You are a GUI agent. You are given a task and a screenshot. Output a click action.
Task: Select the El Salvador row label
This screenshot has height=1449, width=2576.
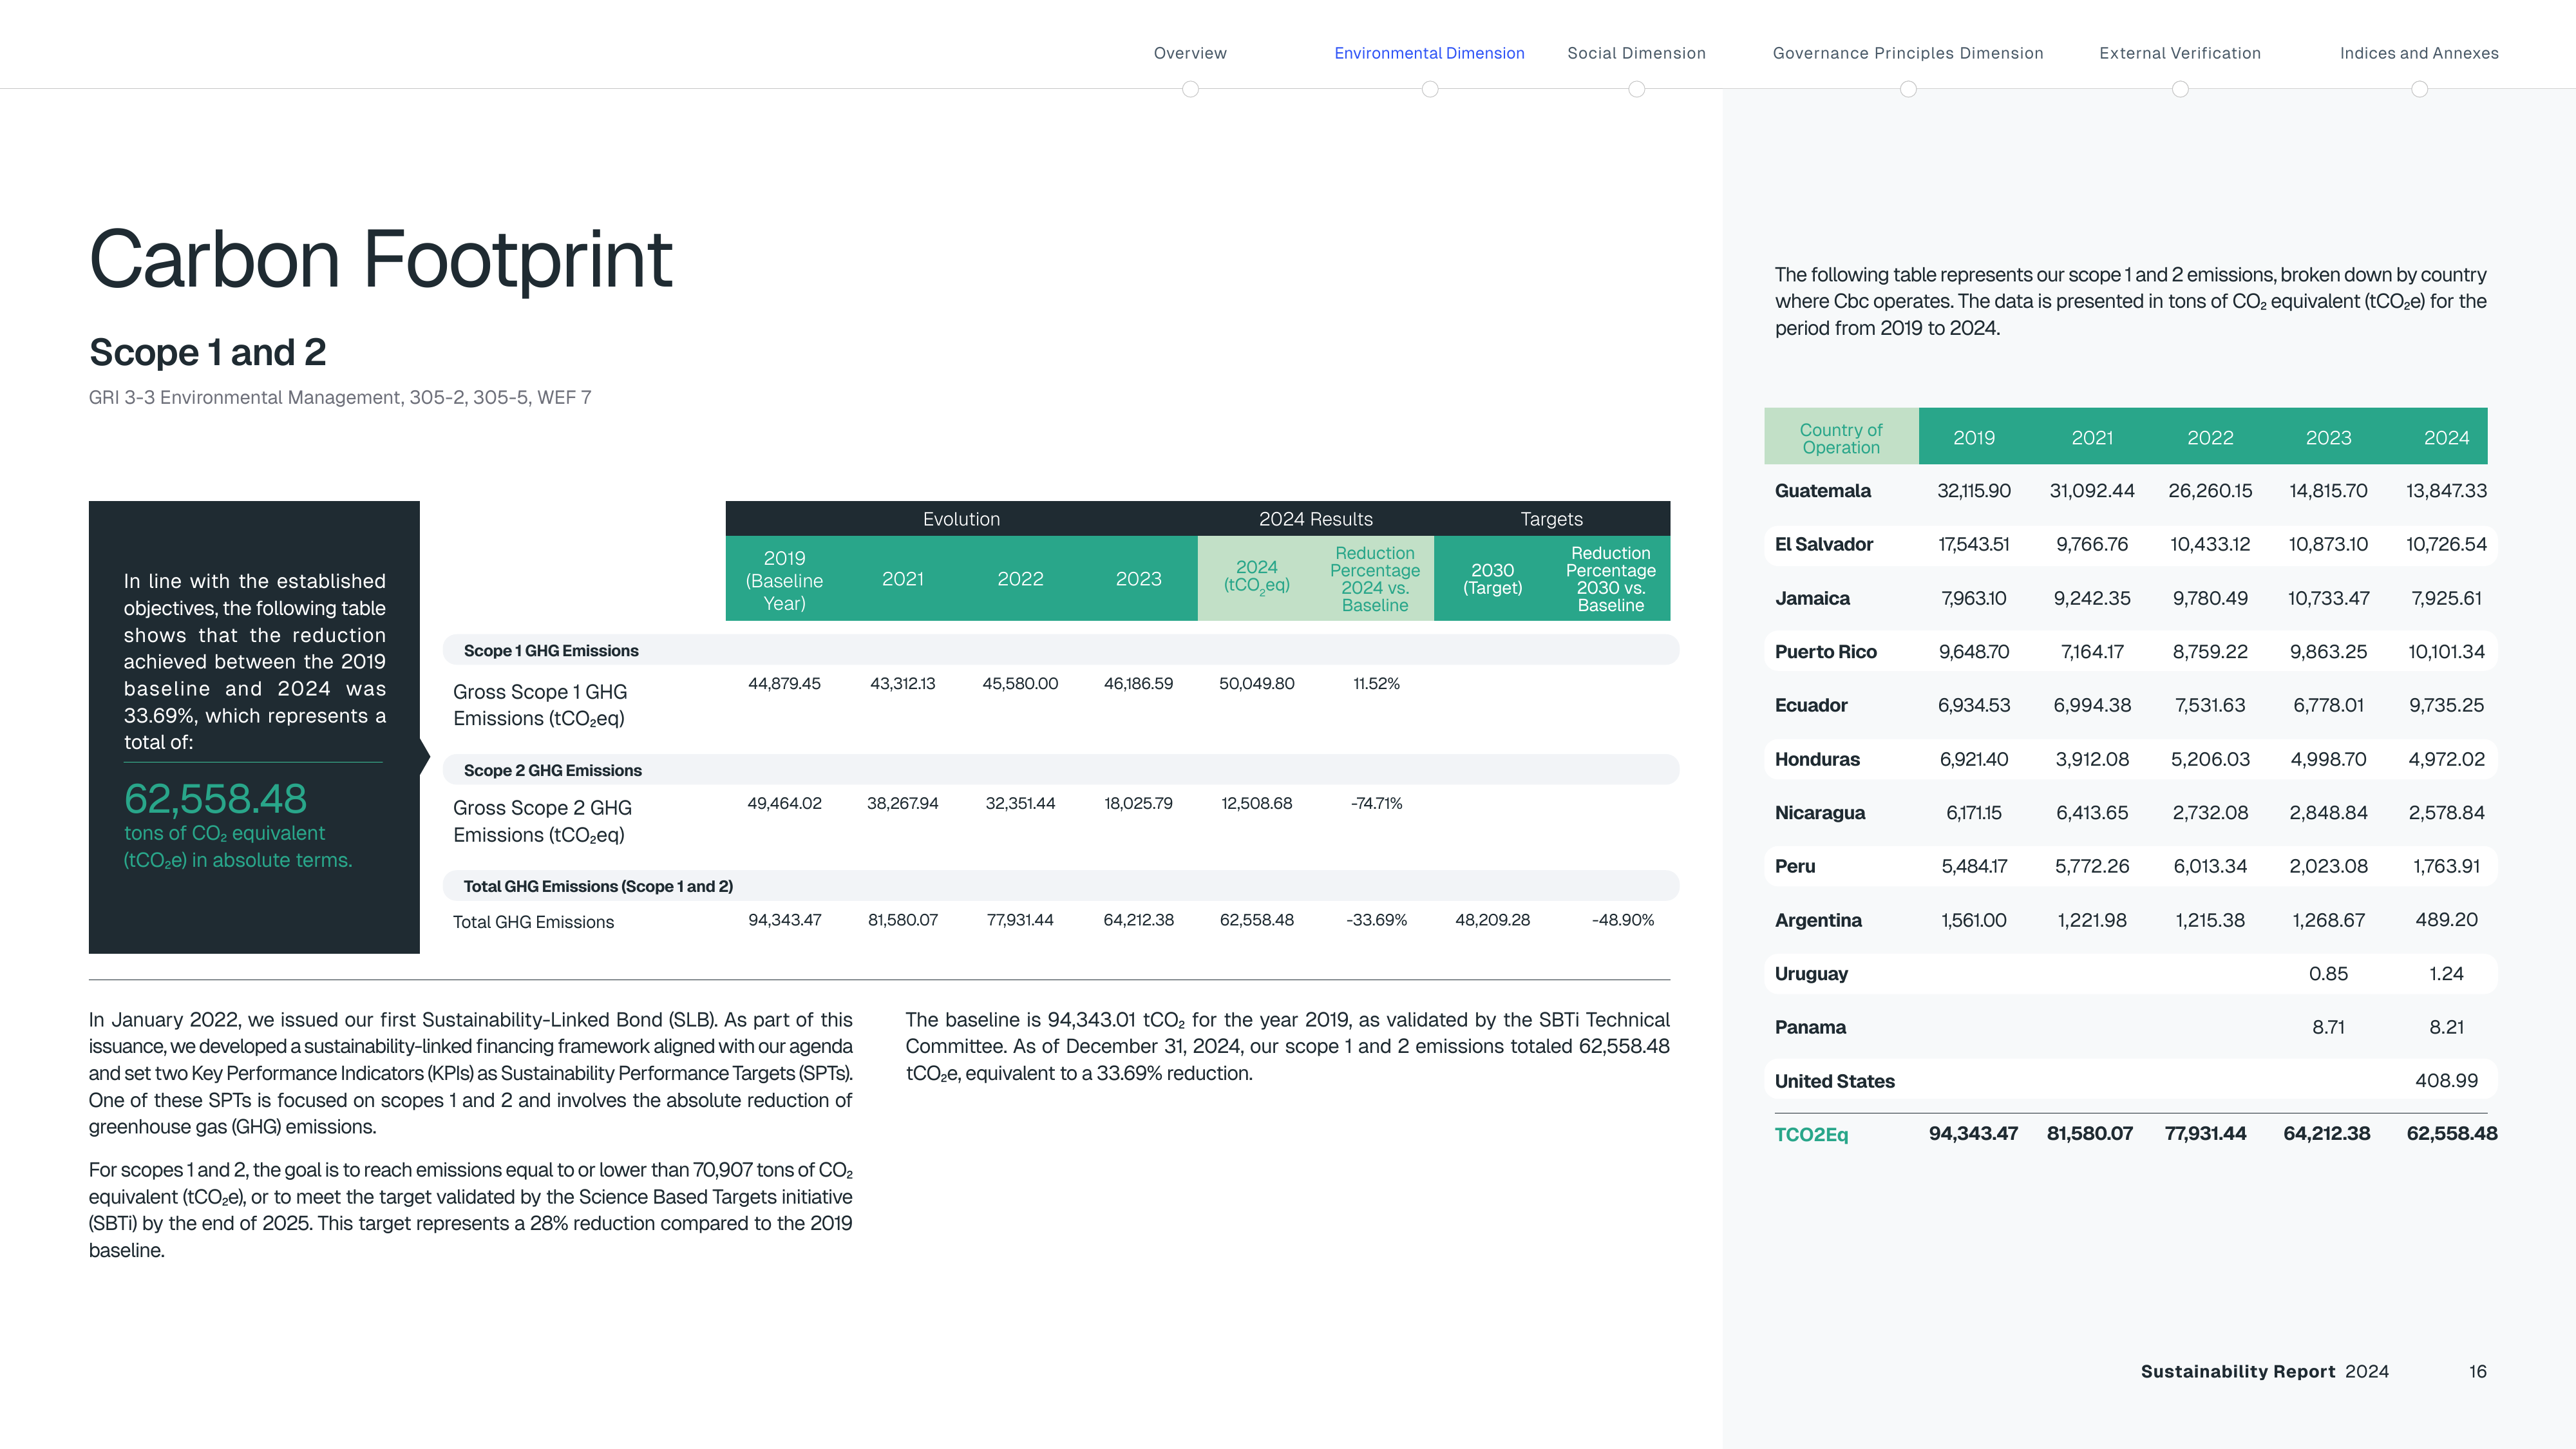1823,544
